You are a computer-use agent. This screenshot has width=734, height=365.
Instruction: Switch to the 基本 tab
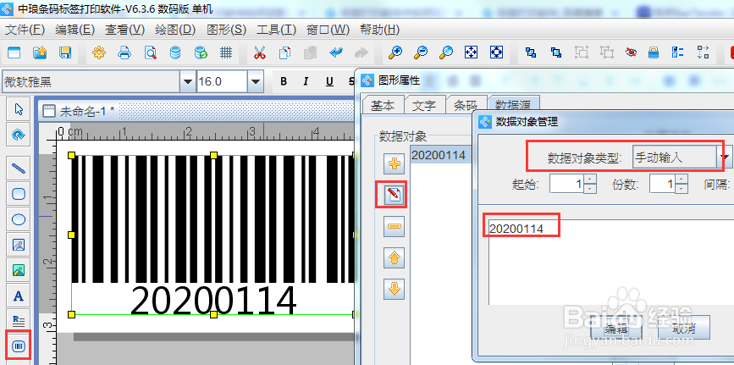(383, 105)
